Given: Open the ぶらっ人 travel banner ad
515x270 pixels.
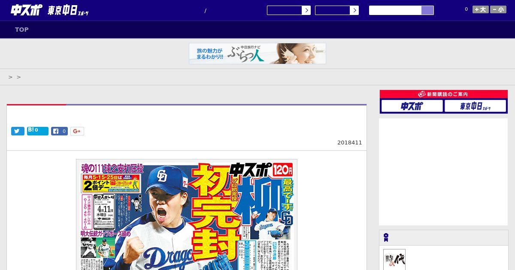Looking at the screenshot, I should 257,54.
